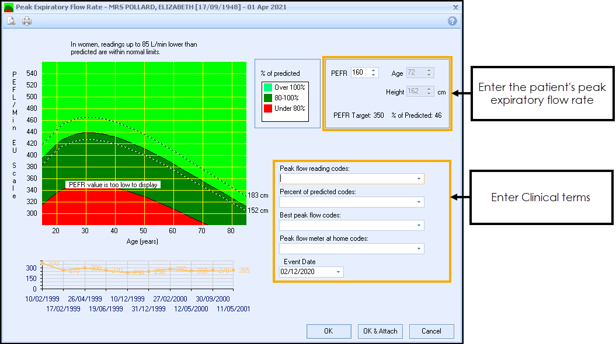Open help via the question mark icon
Screen dimensions: 616x344
[x=453, y=20]
